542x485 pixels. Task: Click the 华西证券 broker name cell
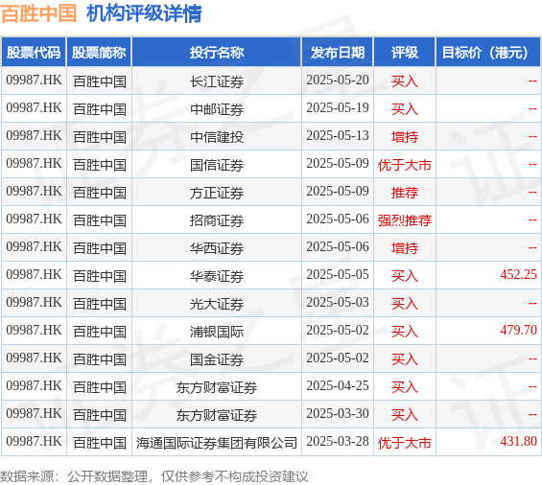tap(217, 248)
